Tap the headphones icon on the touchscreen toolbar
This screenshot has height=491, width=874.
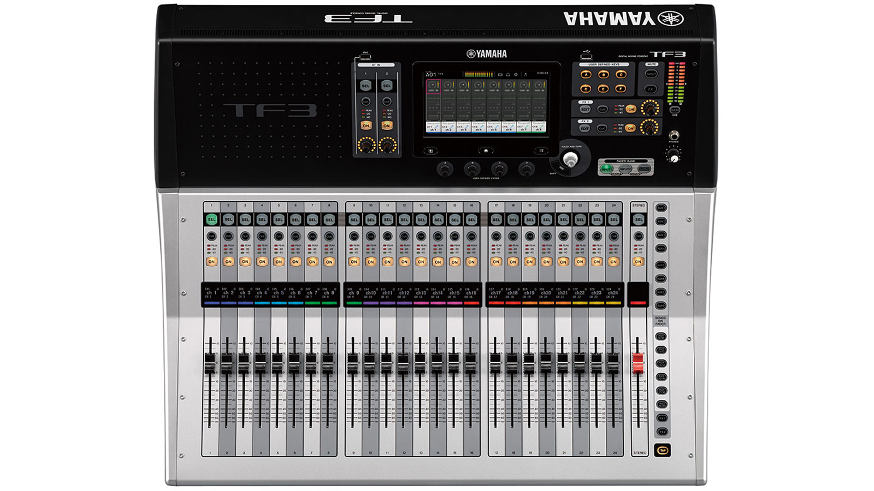[507, 74]
